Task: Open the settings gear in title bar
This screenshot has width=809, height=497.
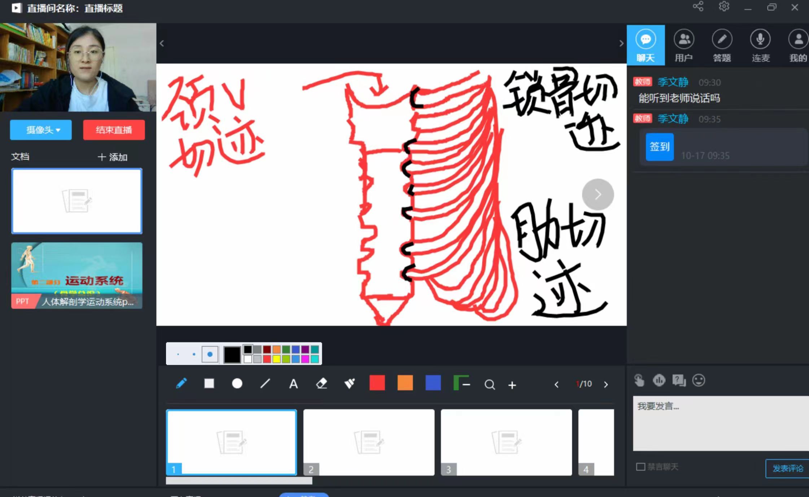Action: pyautogui.click(x=724, y=7)
